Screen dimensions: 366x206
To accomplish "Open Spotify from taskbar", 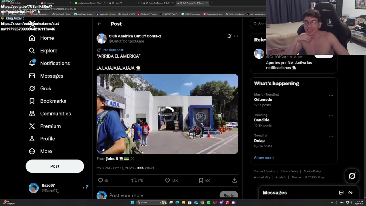I will [208, 203].
